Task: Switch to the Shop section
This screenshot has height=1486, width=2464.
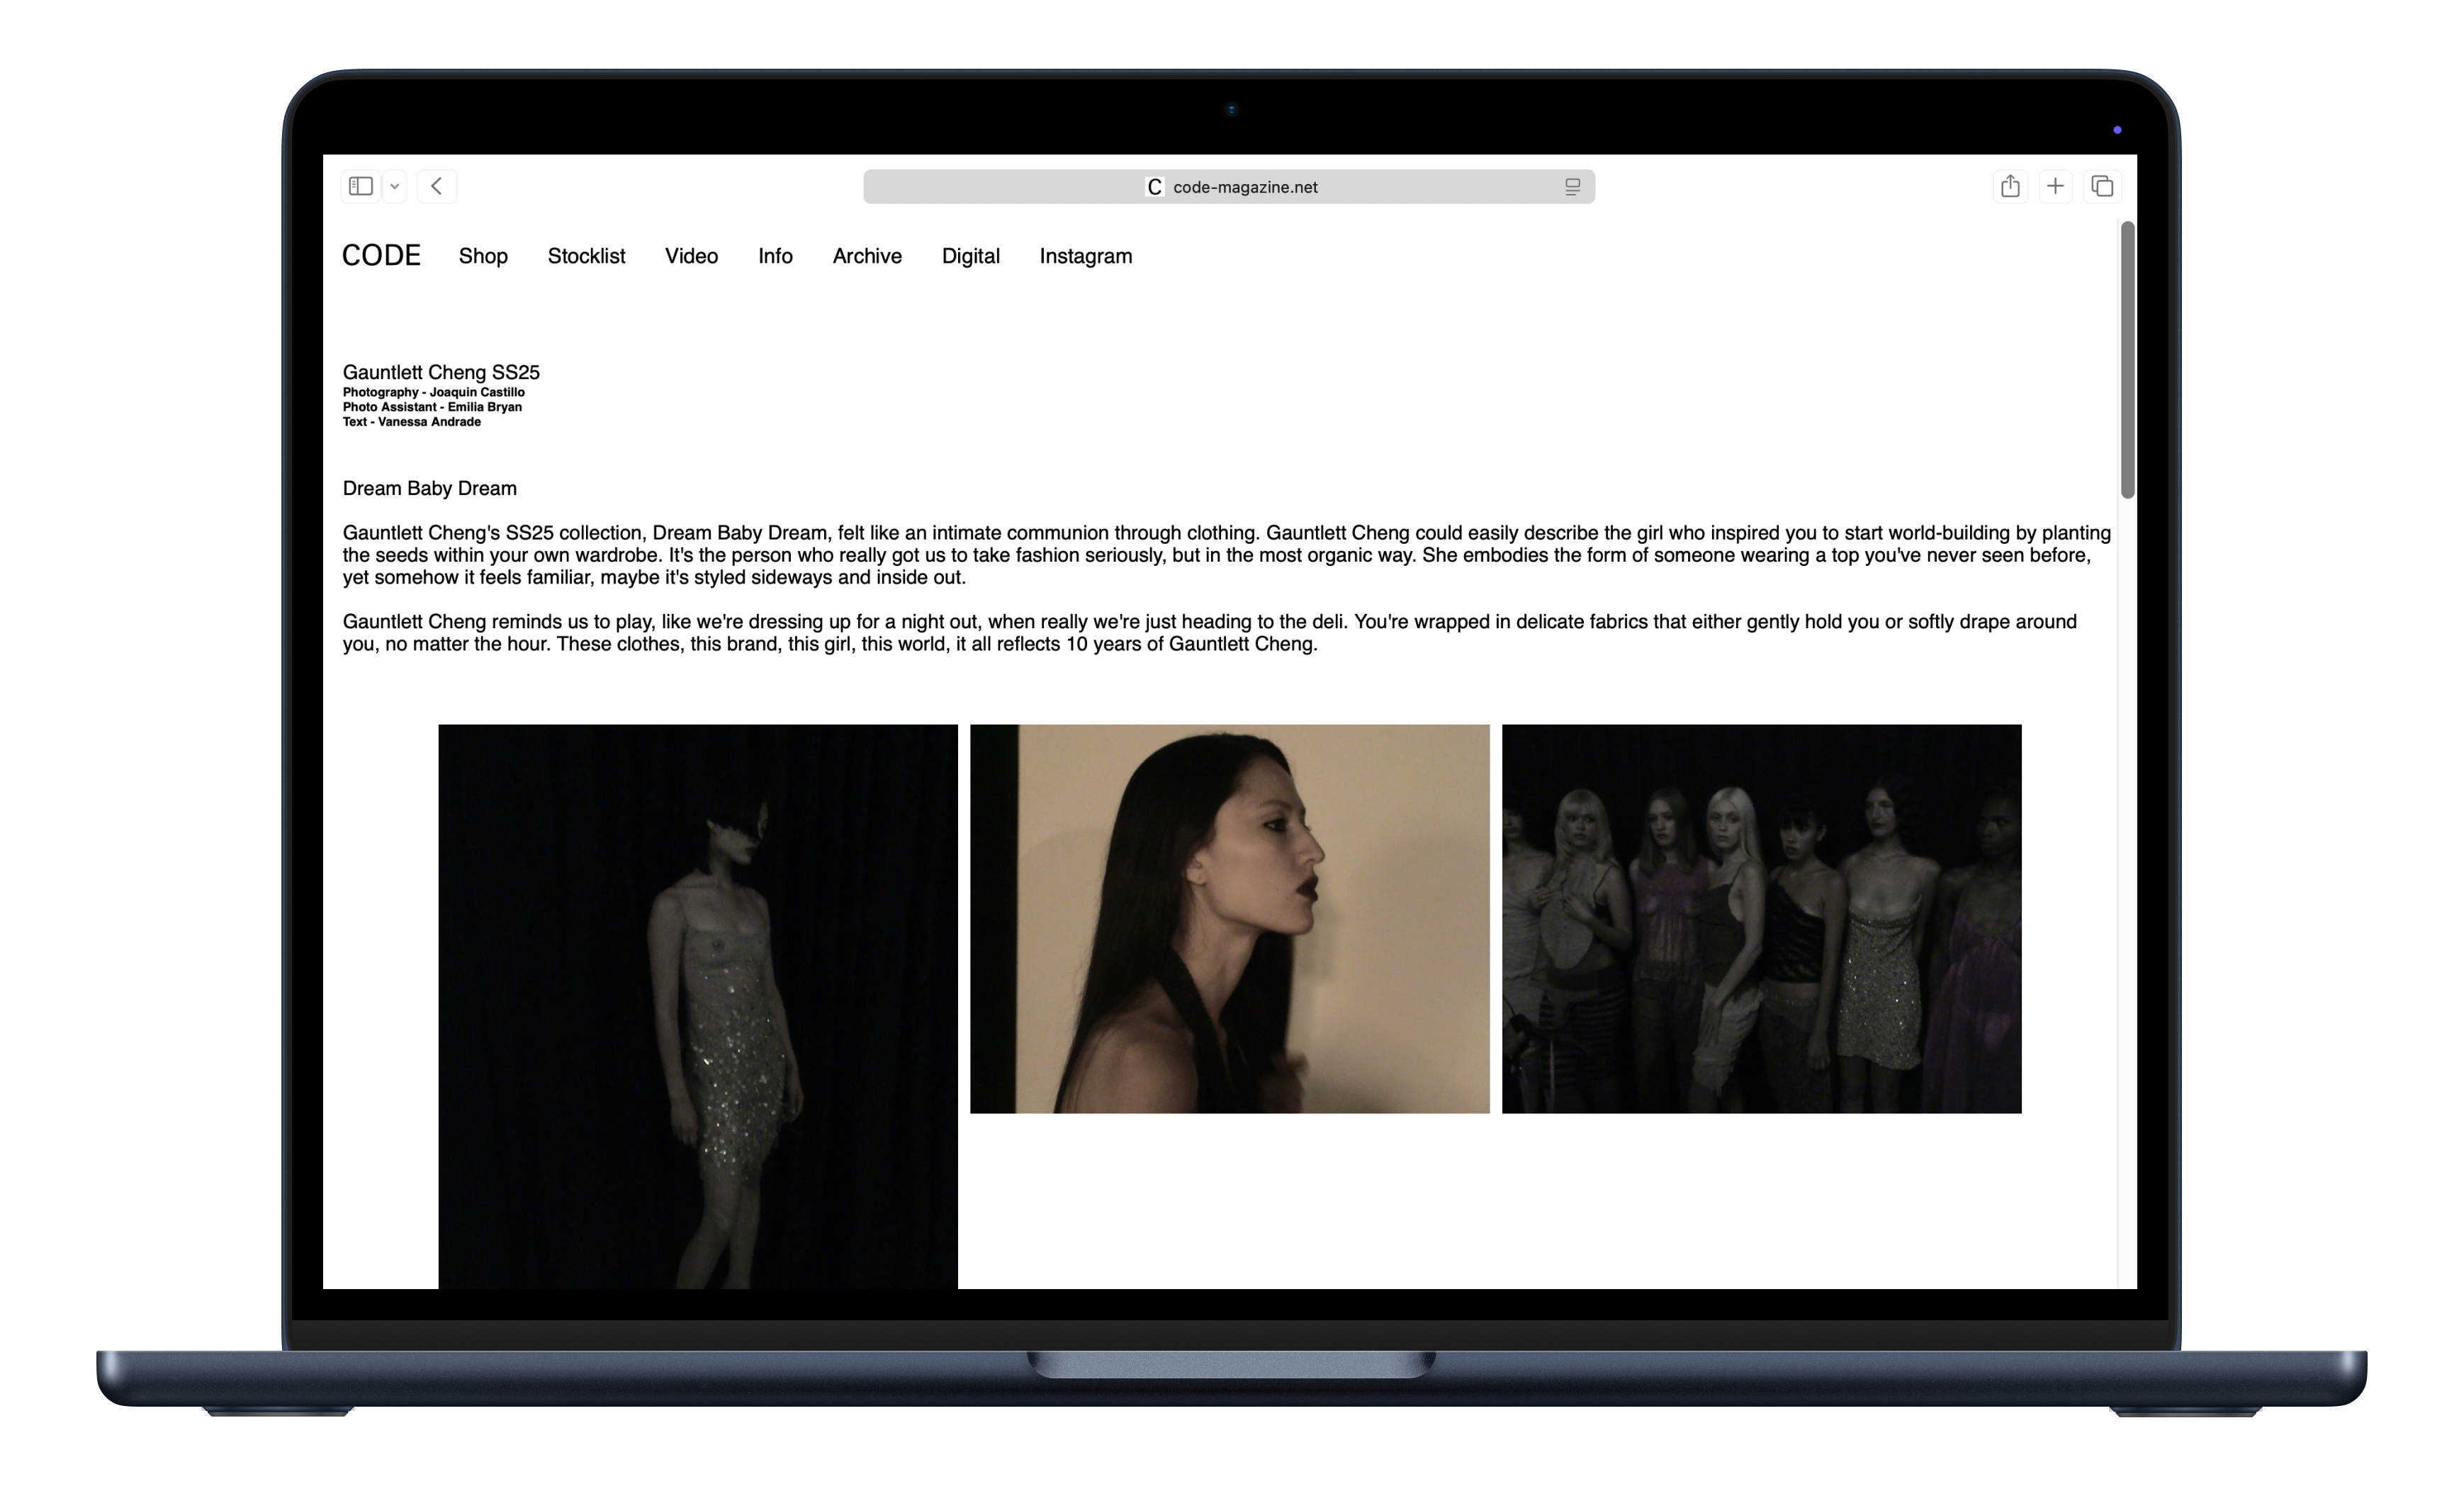Action: [x=483, y=256]
